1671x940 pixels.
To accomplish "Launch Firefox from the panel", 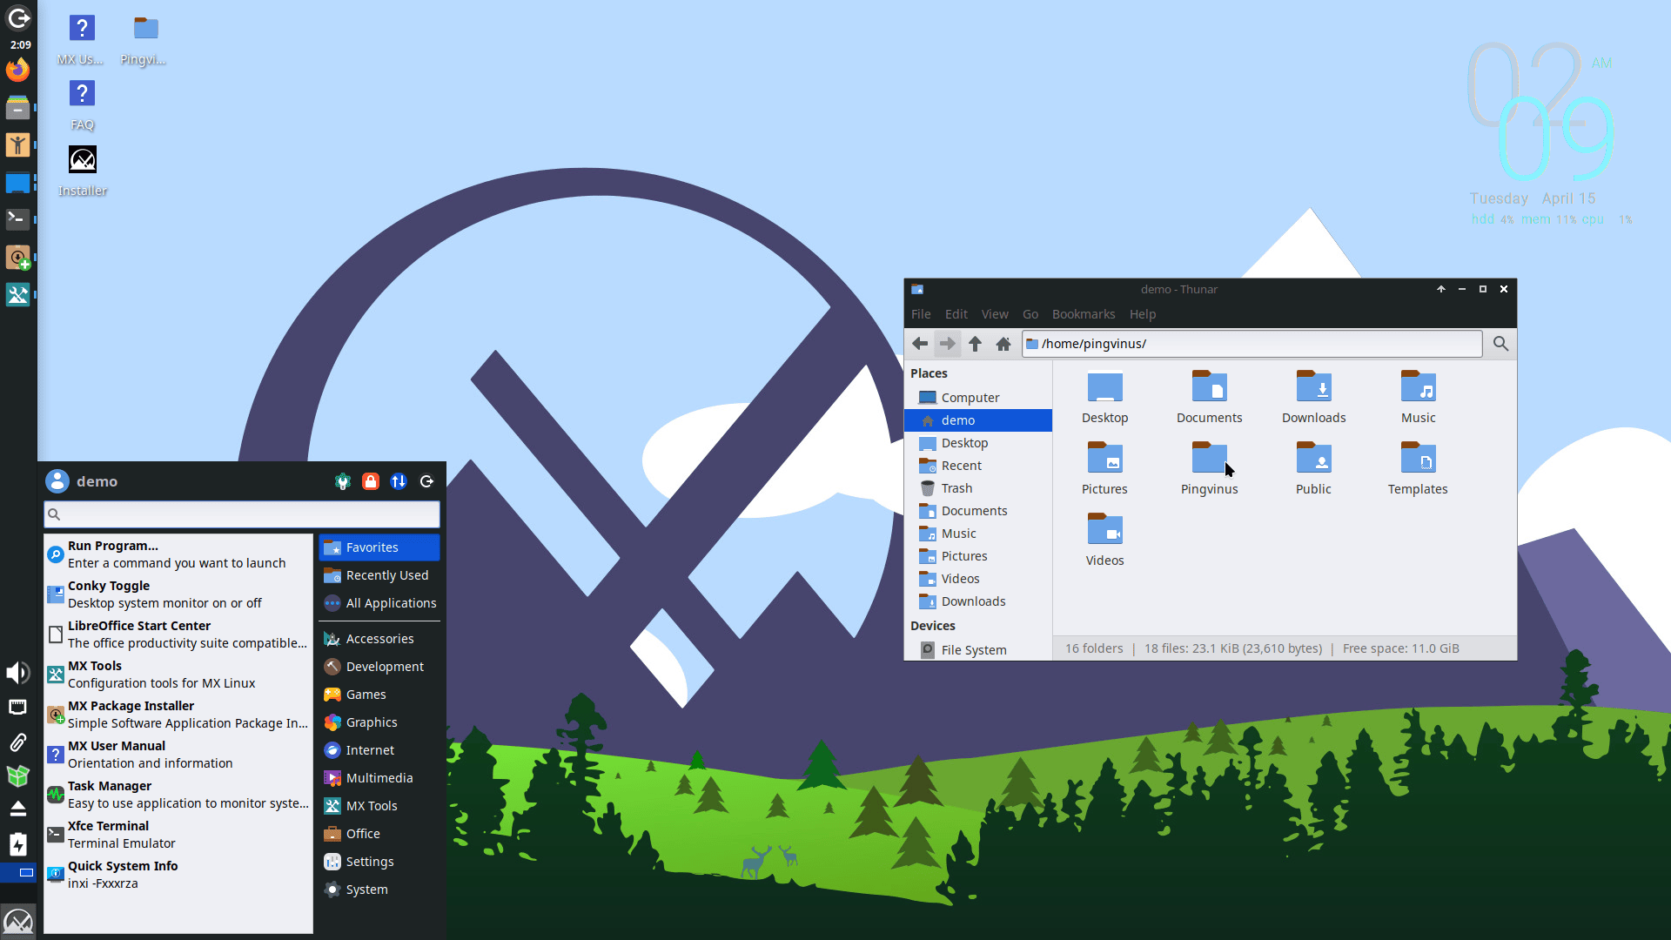I will 17,70.
